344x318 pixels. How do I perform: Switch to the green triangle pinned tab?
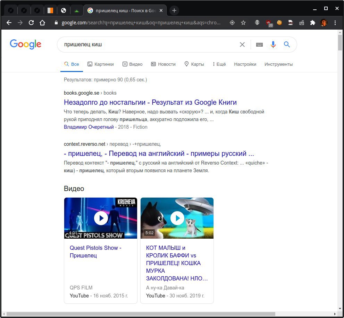77,10
